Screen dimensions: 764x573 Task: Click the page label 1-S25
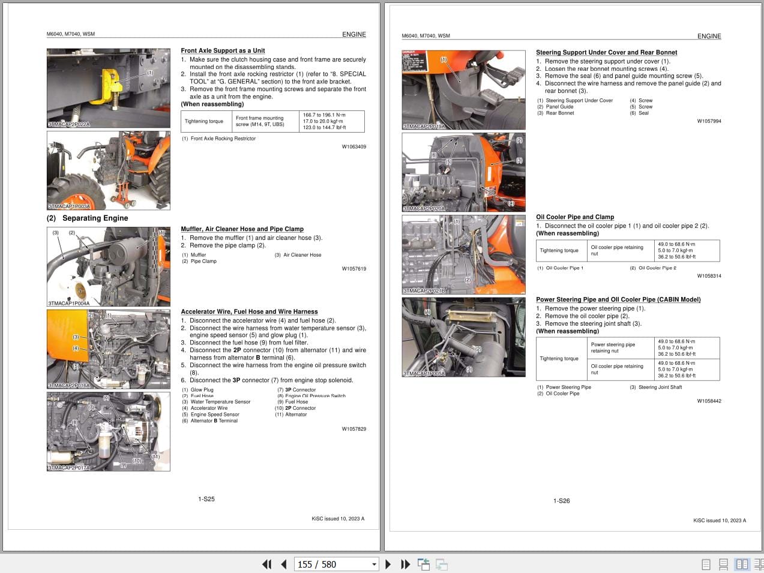(x=206, y=499)
